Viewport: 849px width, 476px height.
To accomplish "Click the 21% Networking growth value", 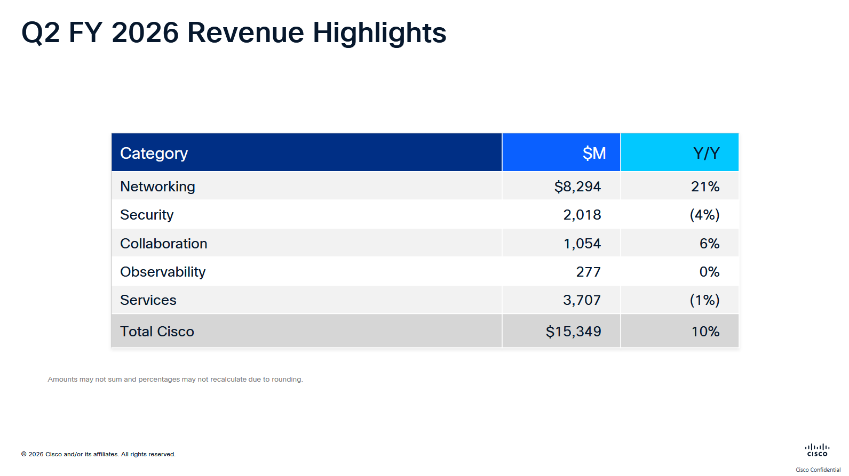I will pyautogui.click(x=705, y=187).
